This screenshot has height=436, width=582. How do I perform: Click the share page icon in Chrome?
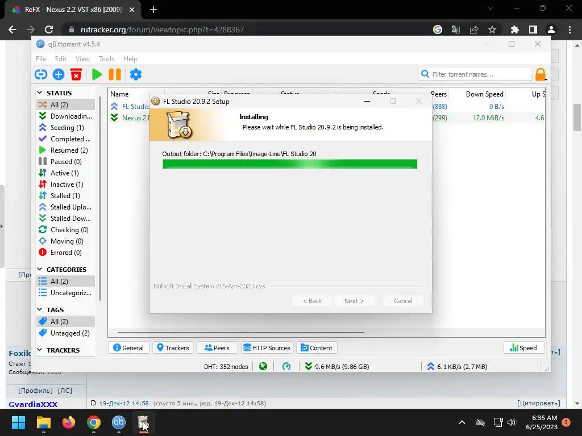[474, 30]
